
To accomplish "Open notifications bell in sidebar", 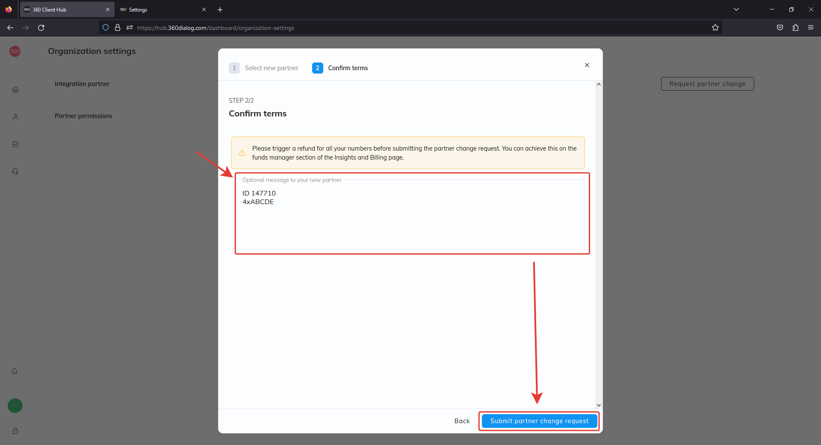I will (x=15, y=371).
